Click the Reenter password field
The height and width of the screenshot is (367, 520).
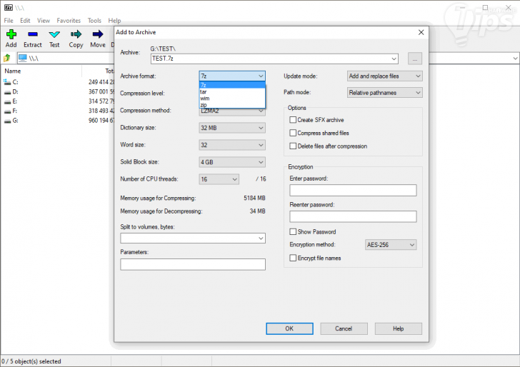pos(353,216)
